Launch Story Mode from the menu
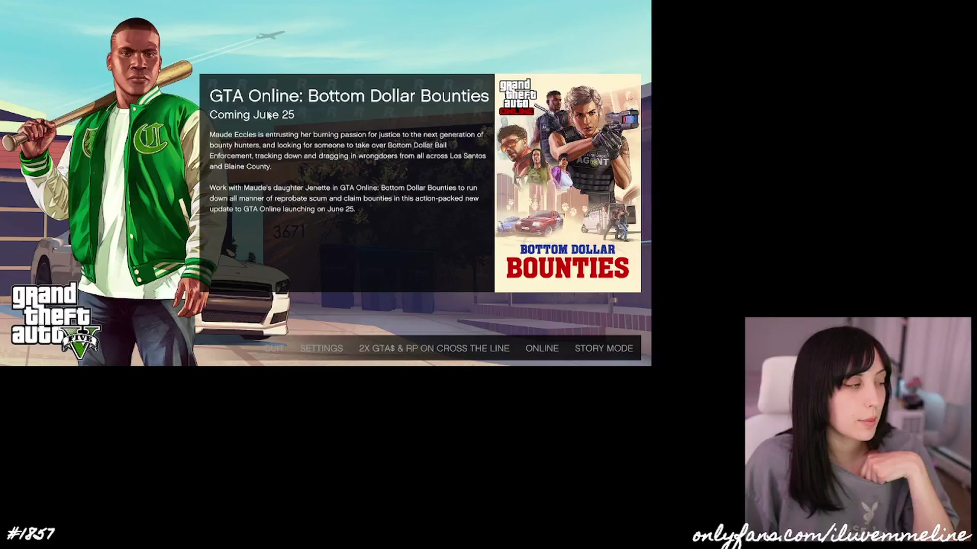The image size is (977, 549). [604, 348]
